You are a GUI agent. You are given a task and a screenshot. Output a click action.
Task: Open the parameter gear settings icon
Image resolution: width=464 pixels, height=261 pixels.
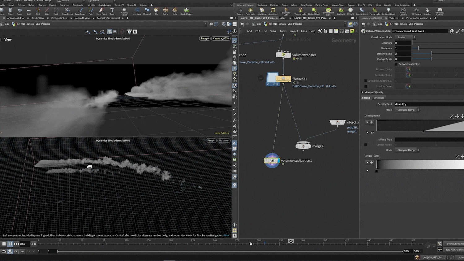(x=452, y=31)
